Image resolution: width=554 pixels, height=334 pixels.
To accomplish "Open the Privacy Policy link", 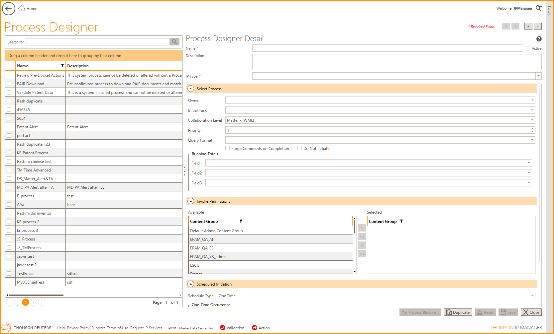I will 78,328.
